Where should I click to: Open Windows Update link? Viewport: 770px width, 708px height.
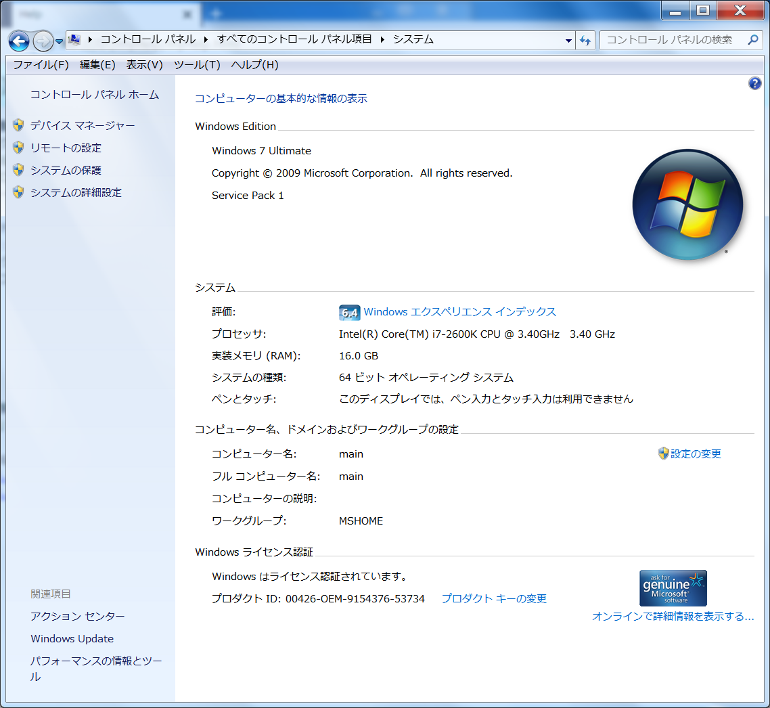tap(72, 639)
